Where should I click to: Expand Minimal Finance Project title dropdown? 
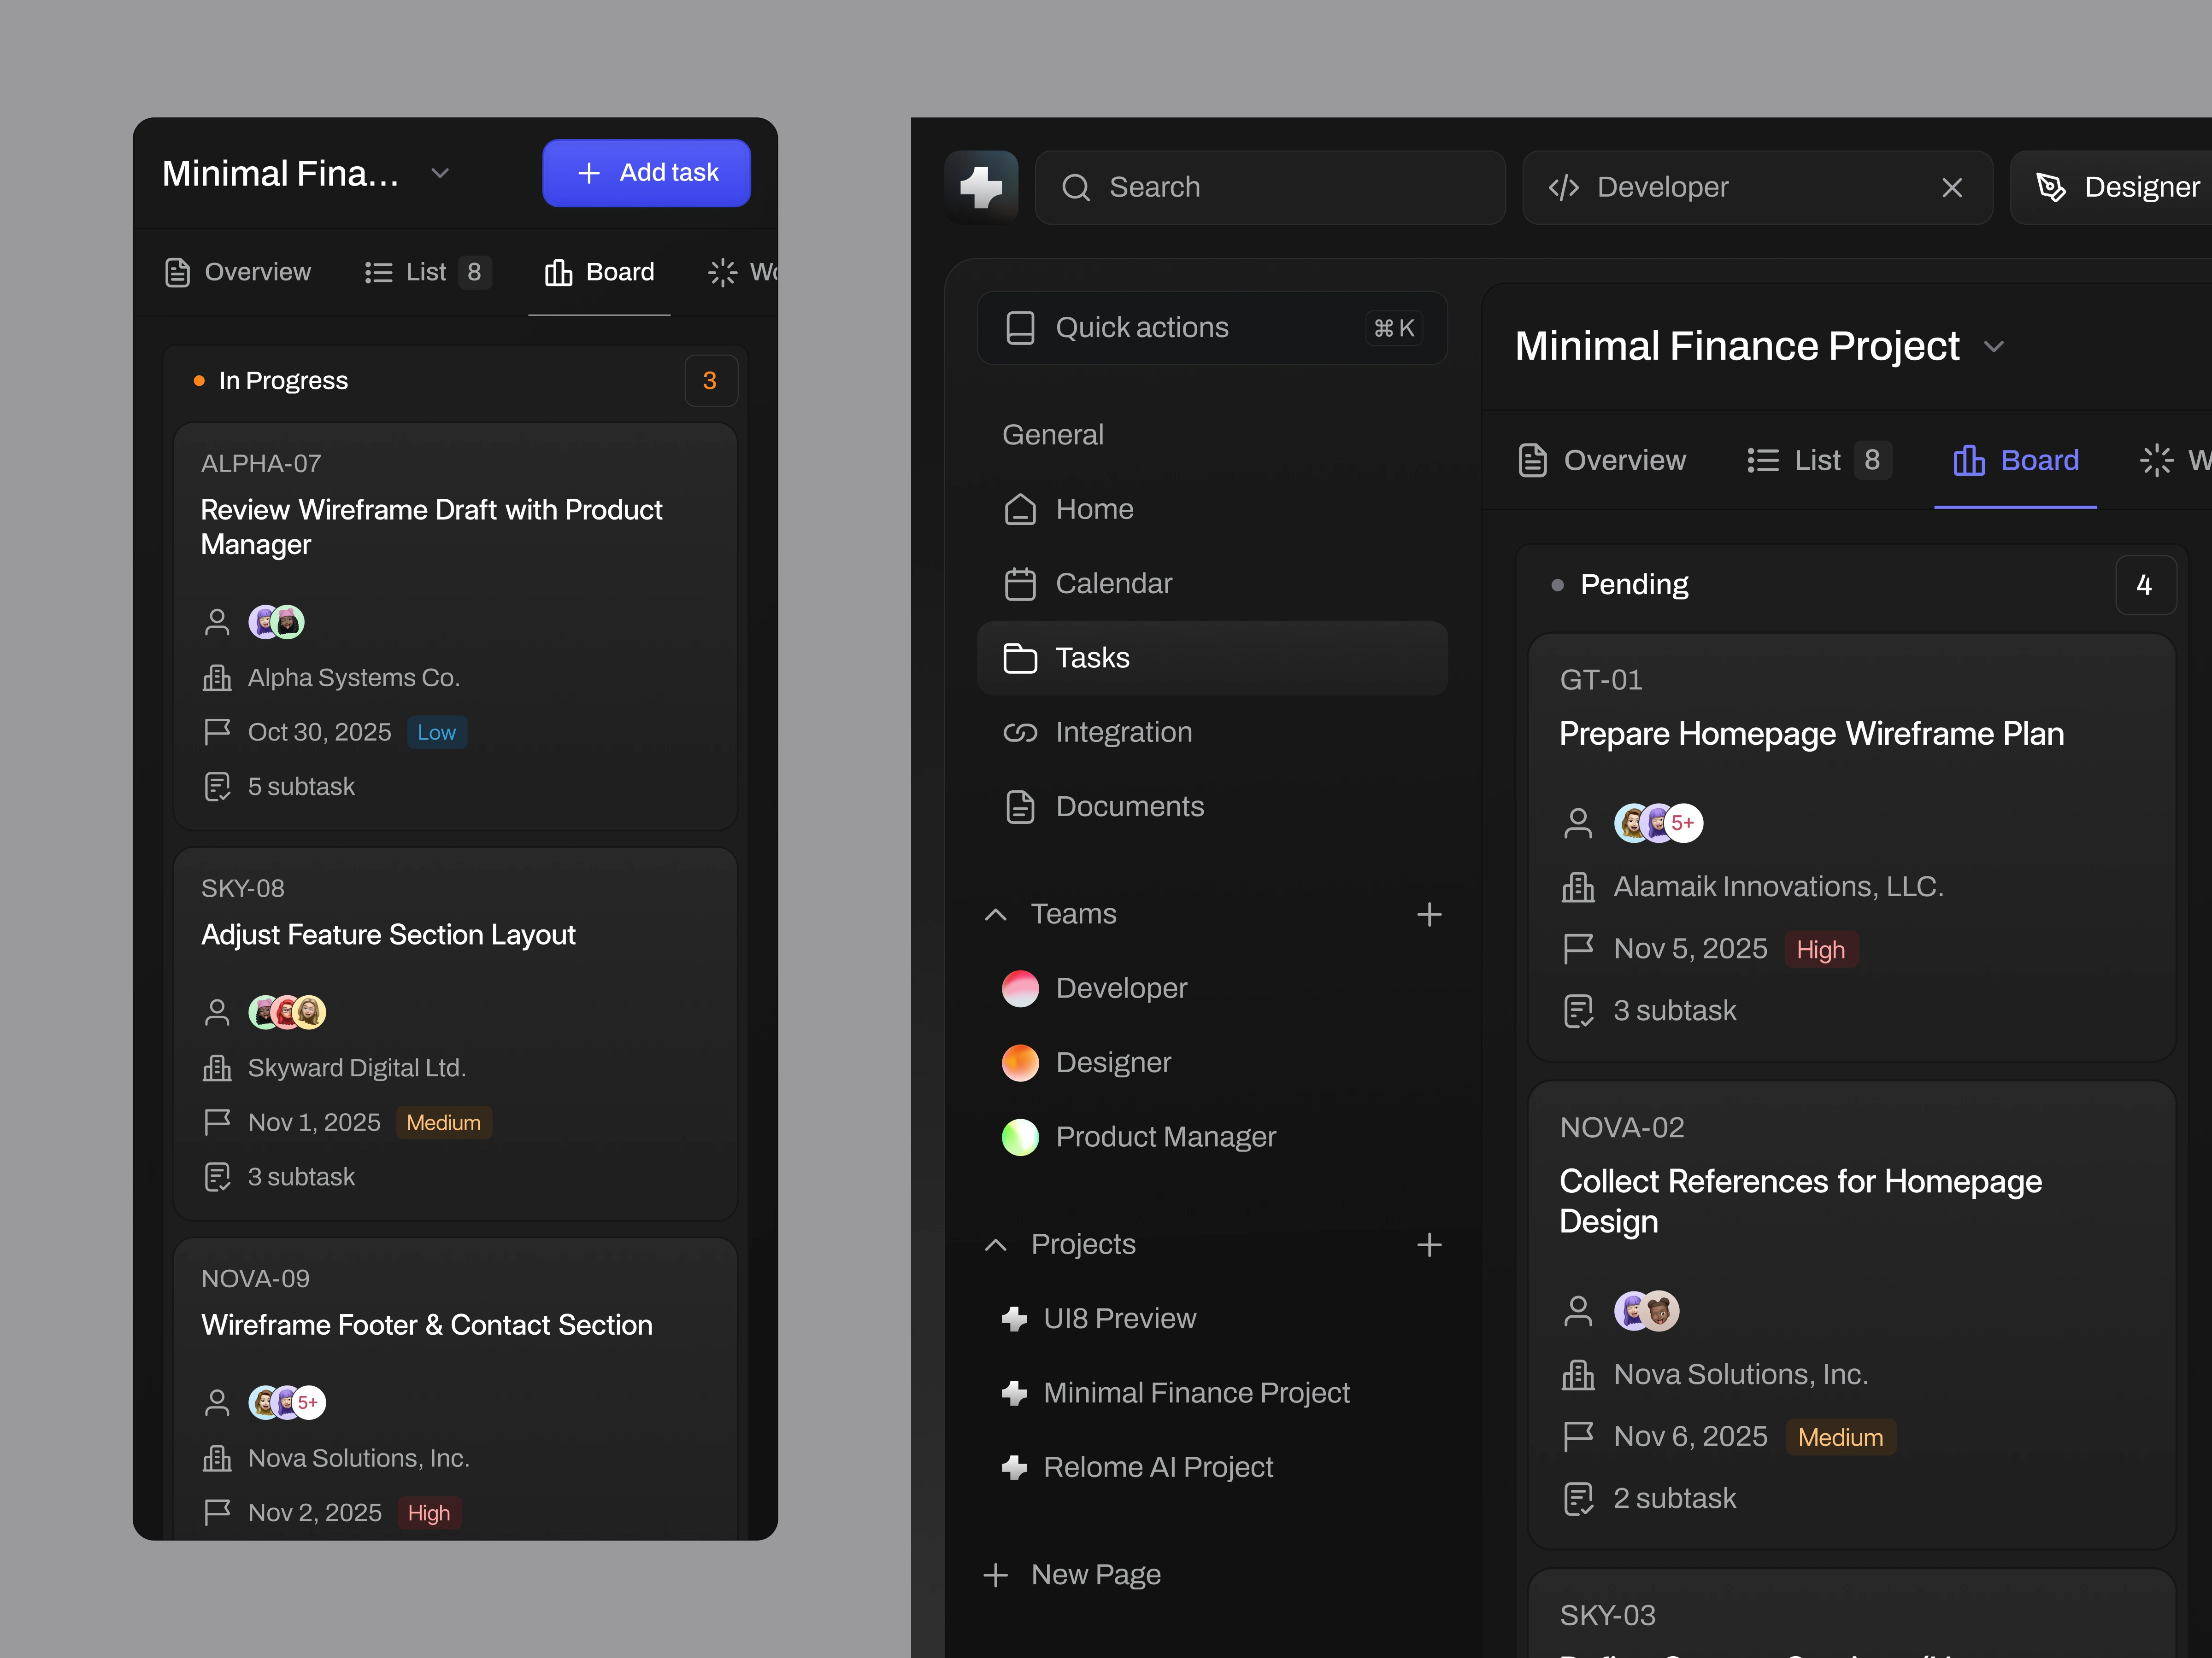1994,347
